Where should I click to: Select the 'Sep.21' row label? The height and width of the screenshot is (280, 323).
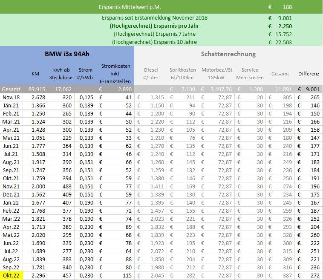point(11,170)
